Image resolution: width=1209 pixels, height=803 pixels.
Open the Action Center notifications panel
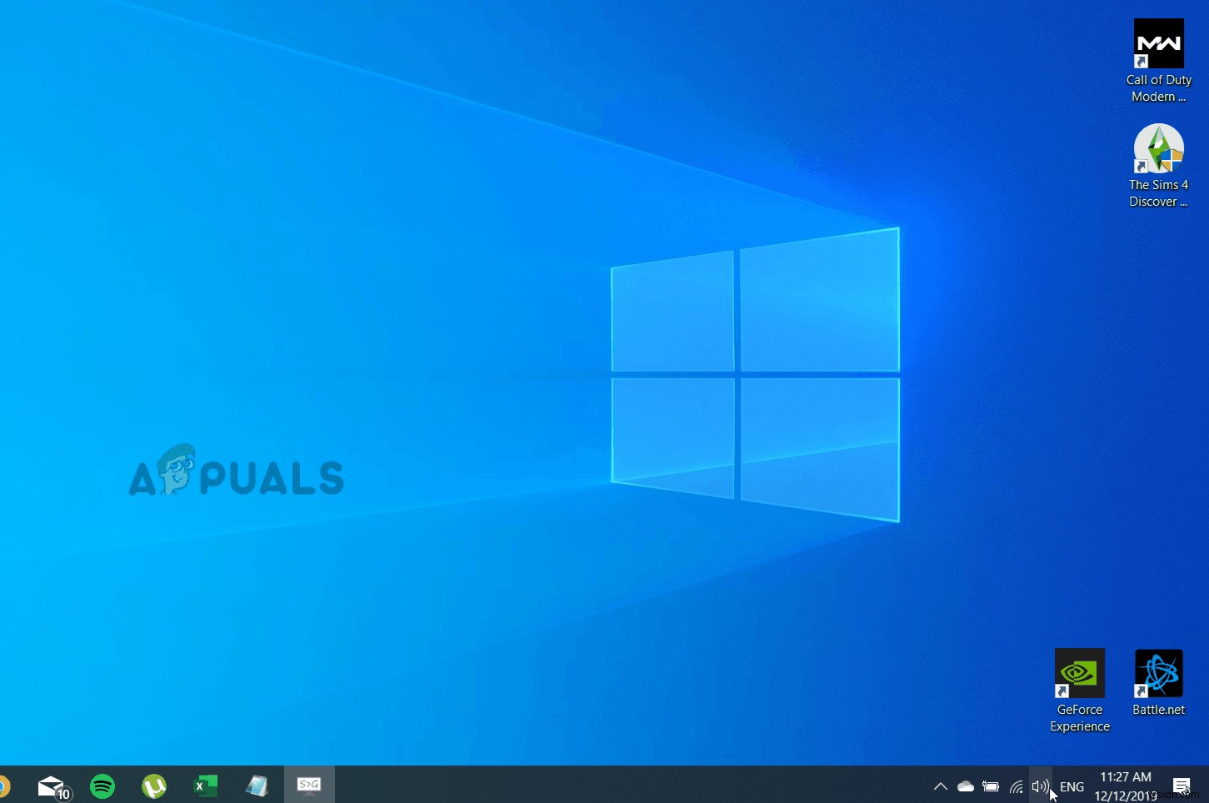[x=1182, y=786]
